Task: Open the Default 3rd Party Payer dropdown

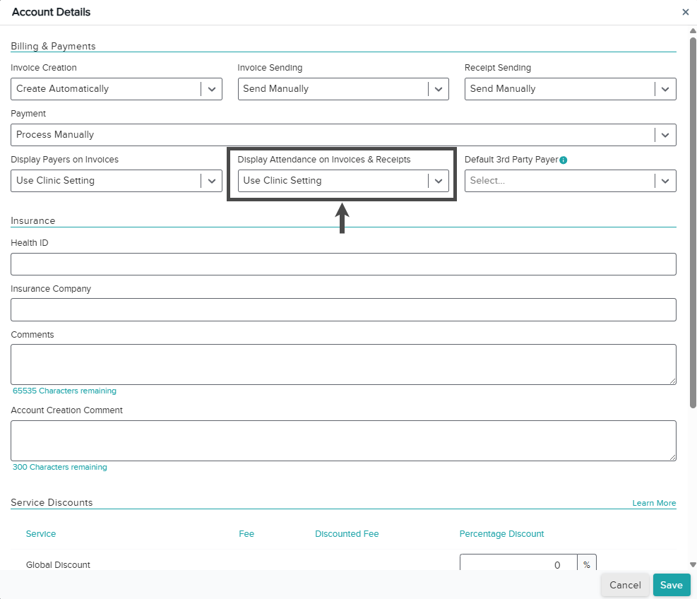Action: pos(571,181)
